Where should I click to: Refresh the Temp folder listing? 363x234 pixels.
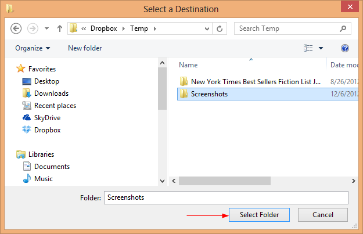(220, 28)
